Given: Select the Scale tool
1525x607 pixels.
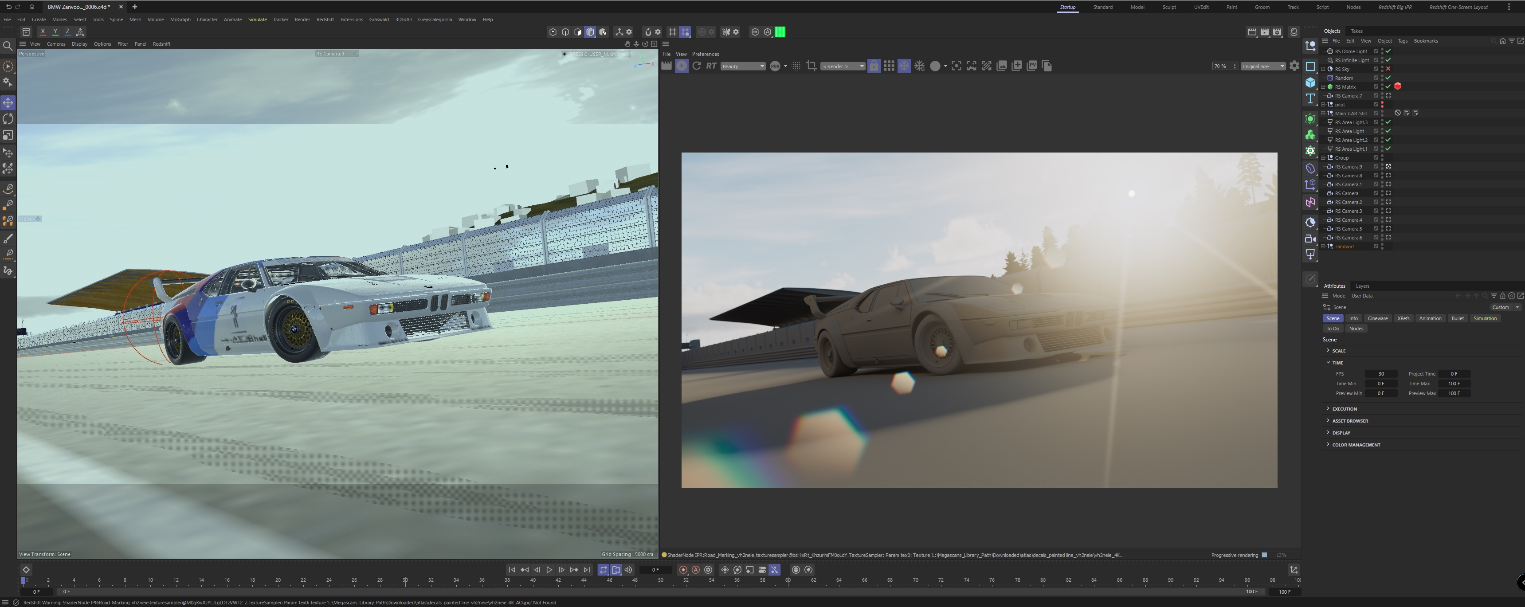Looking at the screenshot, I should [8, 134].
